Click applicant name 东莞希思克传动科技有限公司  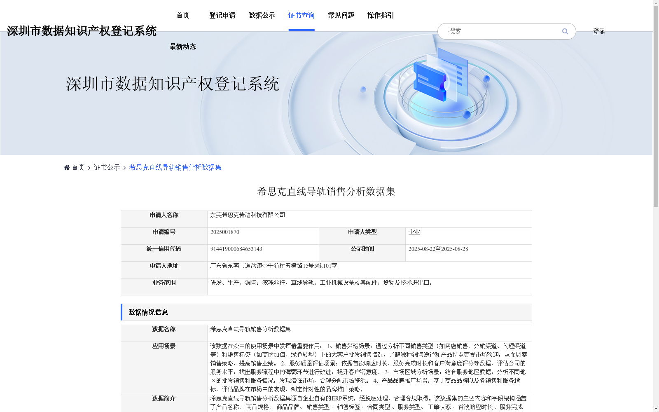tap(248, 215)
